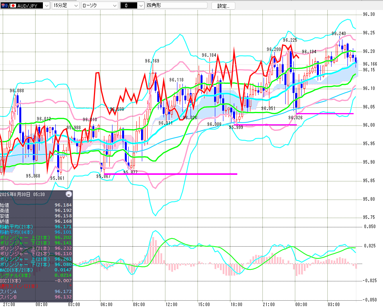Image resolution: width=383 pixels, height=308 pixels.
Task: Click the 95.75 price axis label
Action: (x=369, y=217)
